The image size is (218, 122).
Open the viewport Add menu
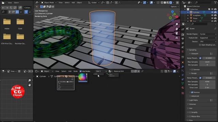[73, 3]
